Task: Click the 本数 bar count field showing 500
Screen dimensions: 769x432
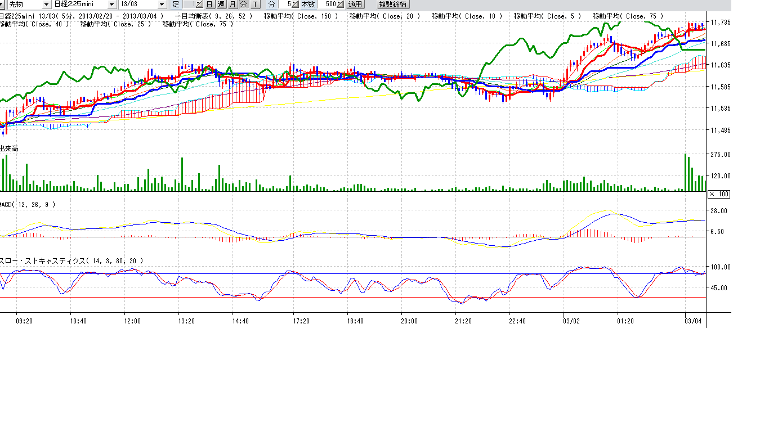Action: [328, 4]
